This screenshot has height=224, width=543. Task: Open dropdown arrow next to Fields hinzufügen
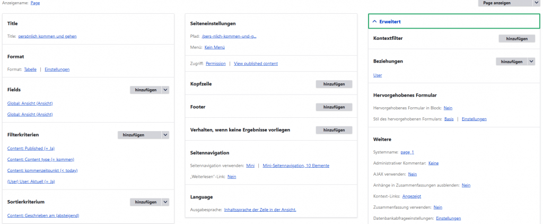tap(165, 90)
